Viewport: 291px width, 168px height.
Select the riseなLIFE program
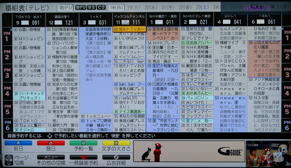(129, 98)
